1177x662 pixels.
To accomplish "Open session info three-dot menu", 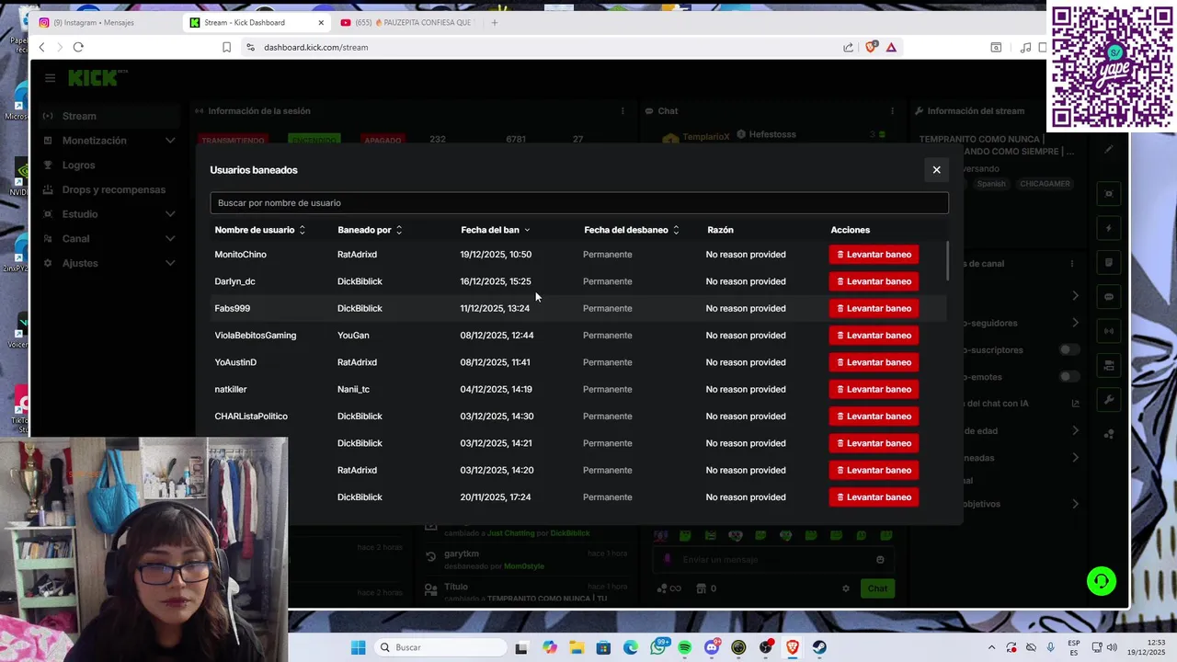I will click(x=623, y=111).
